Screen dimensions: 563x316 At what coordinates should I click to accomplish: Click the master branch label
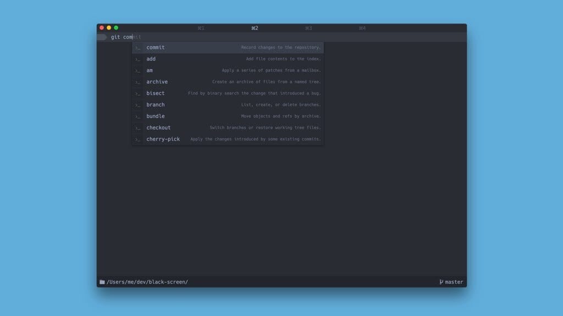coord(454,282)
